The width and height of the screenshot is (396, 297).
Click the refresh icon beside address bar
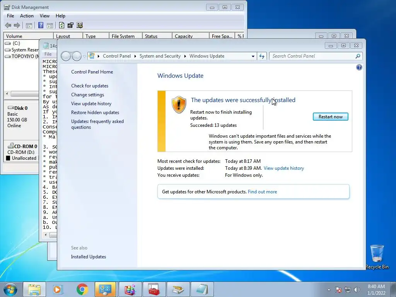point(262,56)
